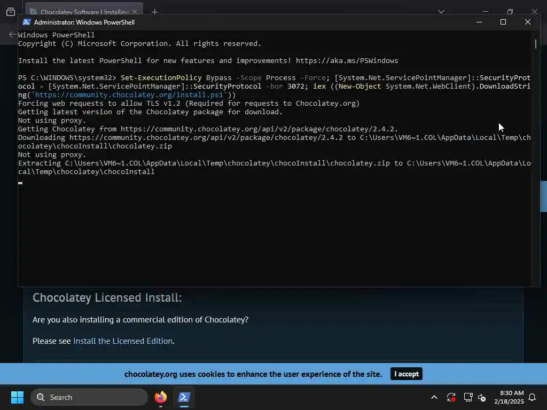Click the Firefox View icon
This screenshot has width=547, height=410.
point(11,12)
